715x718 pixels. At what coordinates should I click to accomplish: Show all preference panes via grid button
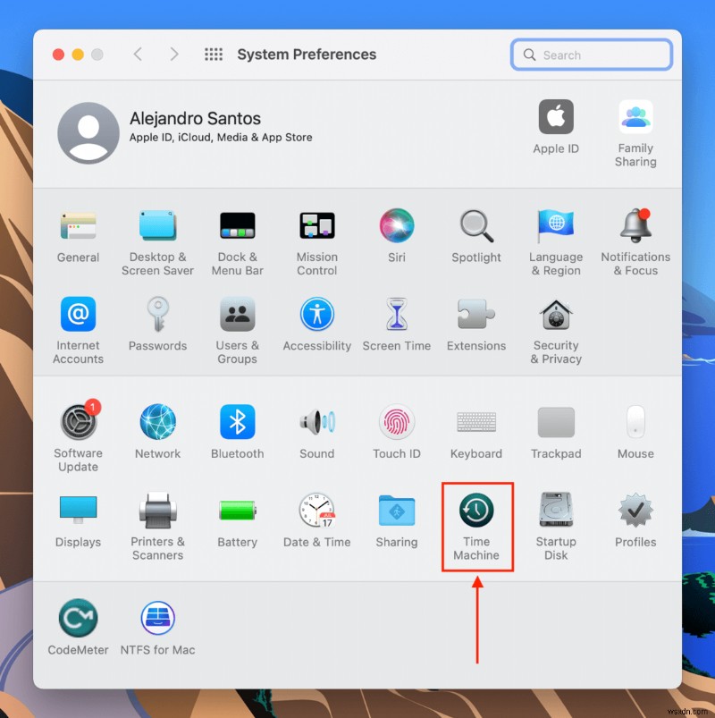(214, 54)
